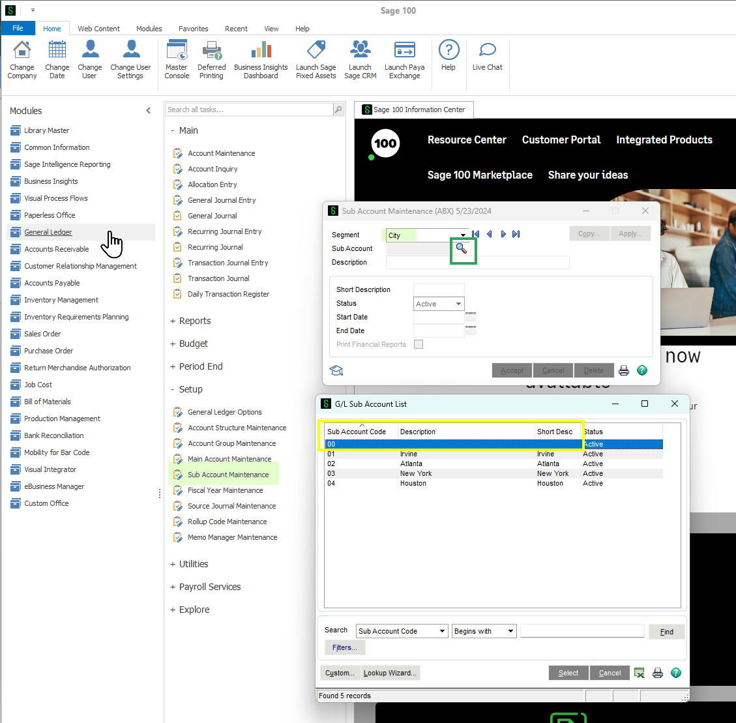Open Business Insights Dashboard

click(x=261, y=59)
